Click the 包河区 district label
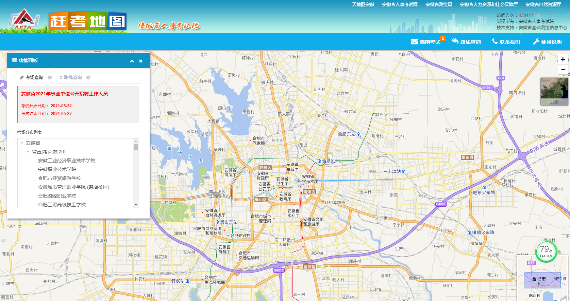 click(310, 267)
